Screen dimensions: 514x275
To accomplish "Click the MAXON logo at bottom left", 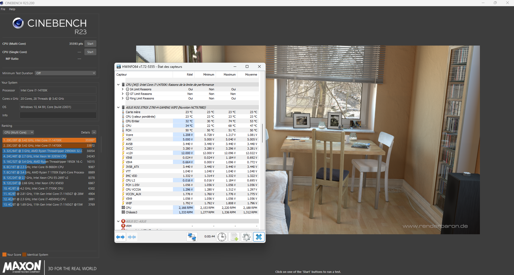I will click(x=22, y=267).
